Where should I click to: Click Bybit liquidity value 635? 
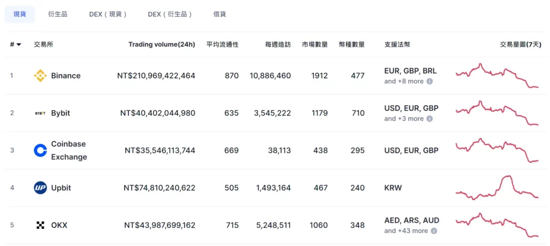click(231, 113)
